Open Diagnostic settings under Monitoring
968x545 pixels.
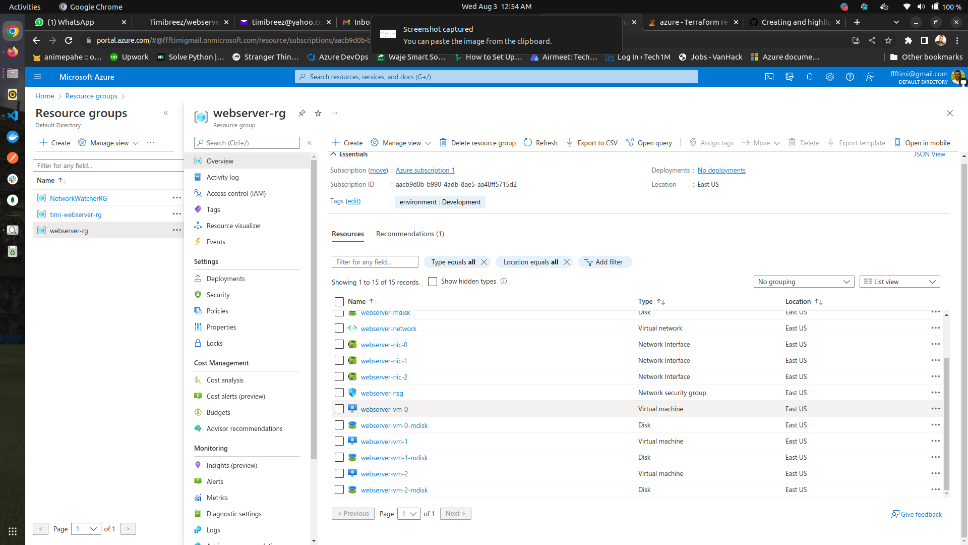click(x=234, y=514)
